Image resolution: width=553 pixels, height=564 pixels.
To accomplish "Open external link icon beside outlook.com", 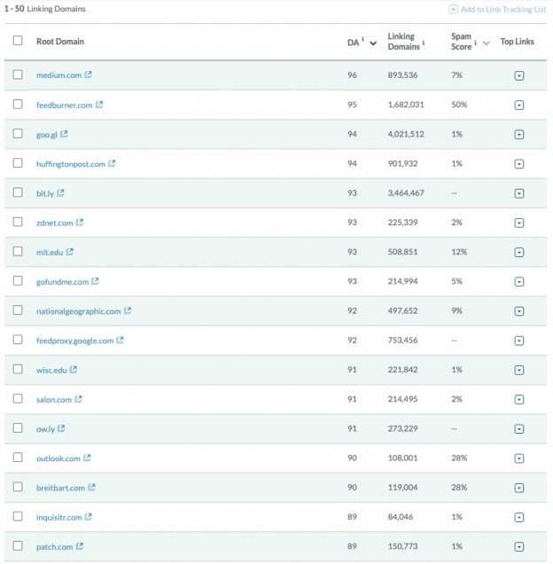I will 87,458.
